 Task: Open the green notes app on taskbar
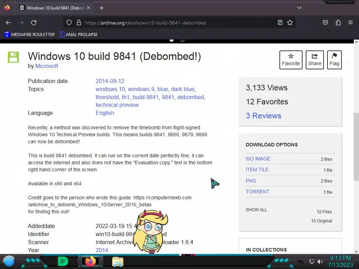pos(63,261)
